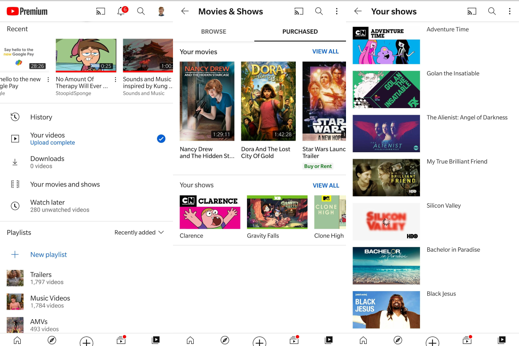Tap search icon in the Library screen
Screen dimensions: 519x346
pyautogui.click(x=141, y=11)
